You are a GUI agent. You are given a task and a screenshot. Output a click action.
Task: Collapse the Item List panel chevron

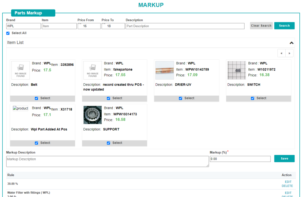[291, 43]
